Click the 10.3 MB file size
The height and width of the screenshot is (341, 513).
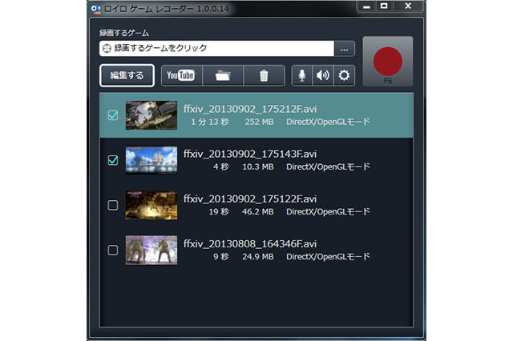tap(258, 167)
